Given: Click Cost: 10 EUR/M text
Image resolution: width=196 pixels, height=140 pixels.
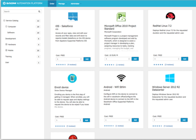Looking at the screenshot, I should tap(111, 55).
